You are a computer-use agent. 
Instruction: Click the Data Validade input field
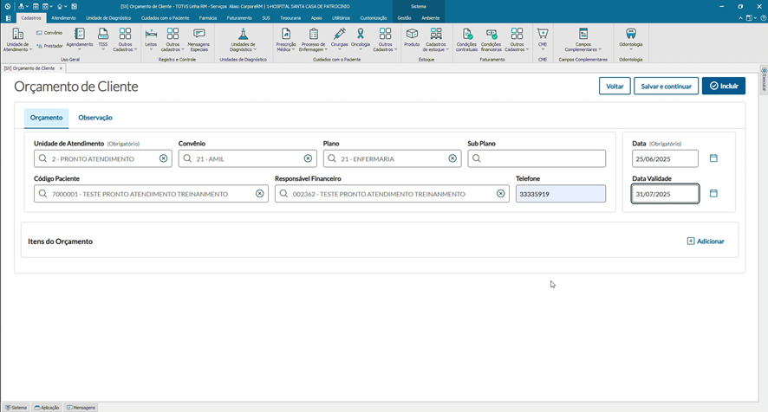pos(665,194)
